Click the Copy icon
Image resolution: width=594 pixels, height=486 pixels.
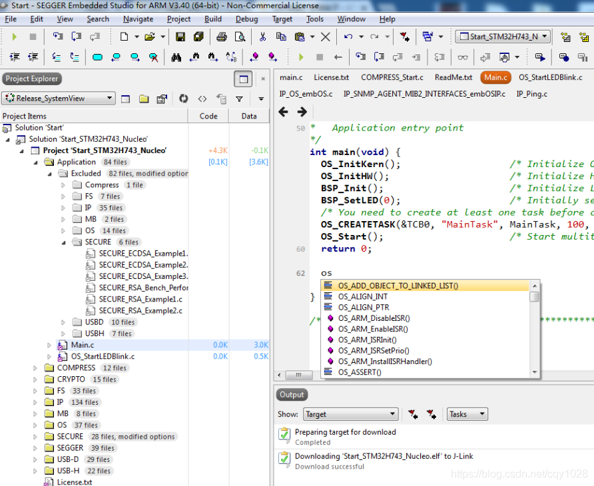pos(281,37)
